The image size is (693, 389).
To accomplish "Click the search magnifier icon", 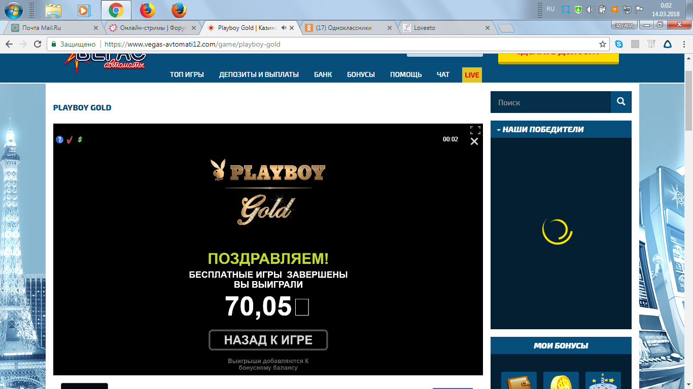I will (620, 102).
